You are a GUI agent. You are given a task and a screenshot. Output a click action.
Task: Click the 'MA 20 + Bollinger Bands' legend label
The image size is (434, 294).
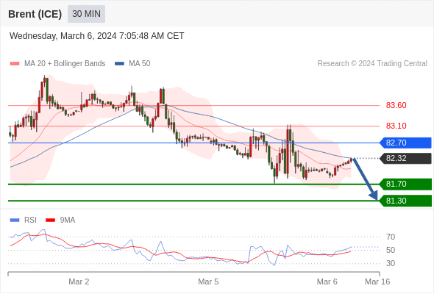point(65,64)
